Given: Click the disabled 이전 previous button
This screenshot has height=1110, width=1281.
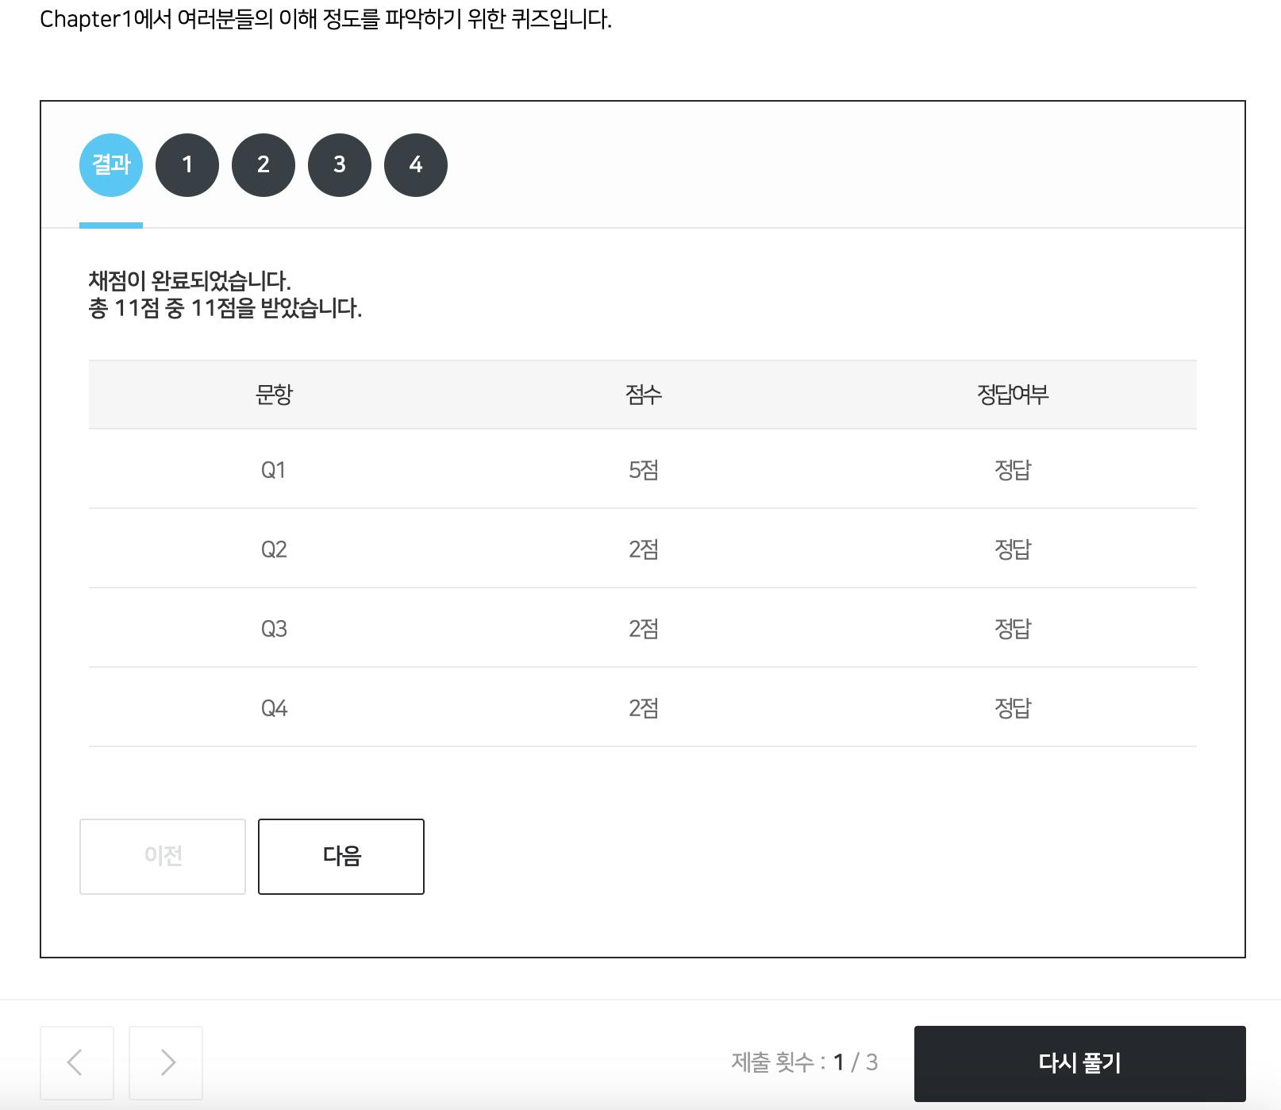Looking at the screenshot, I should click(x=163, y=856).
